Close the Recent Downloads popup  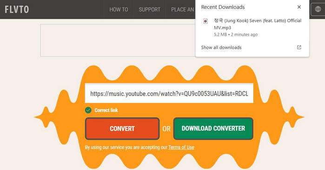coord(299,7)
